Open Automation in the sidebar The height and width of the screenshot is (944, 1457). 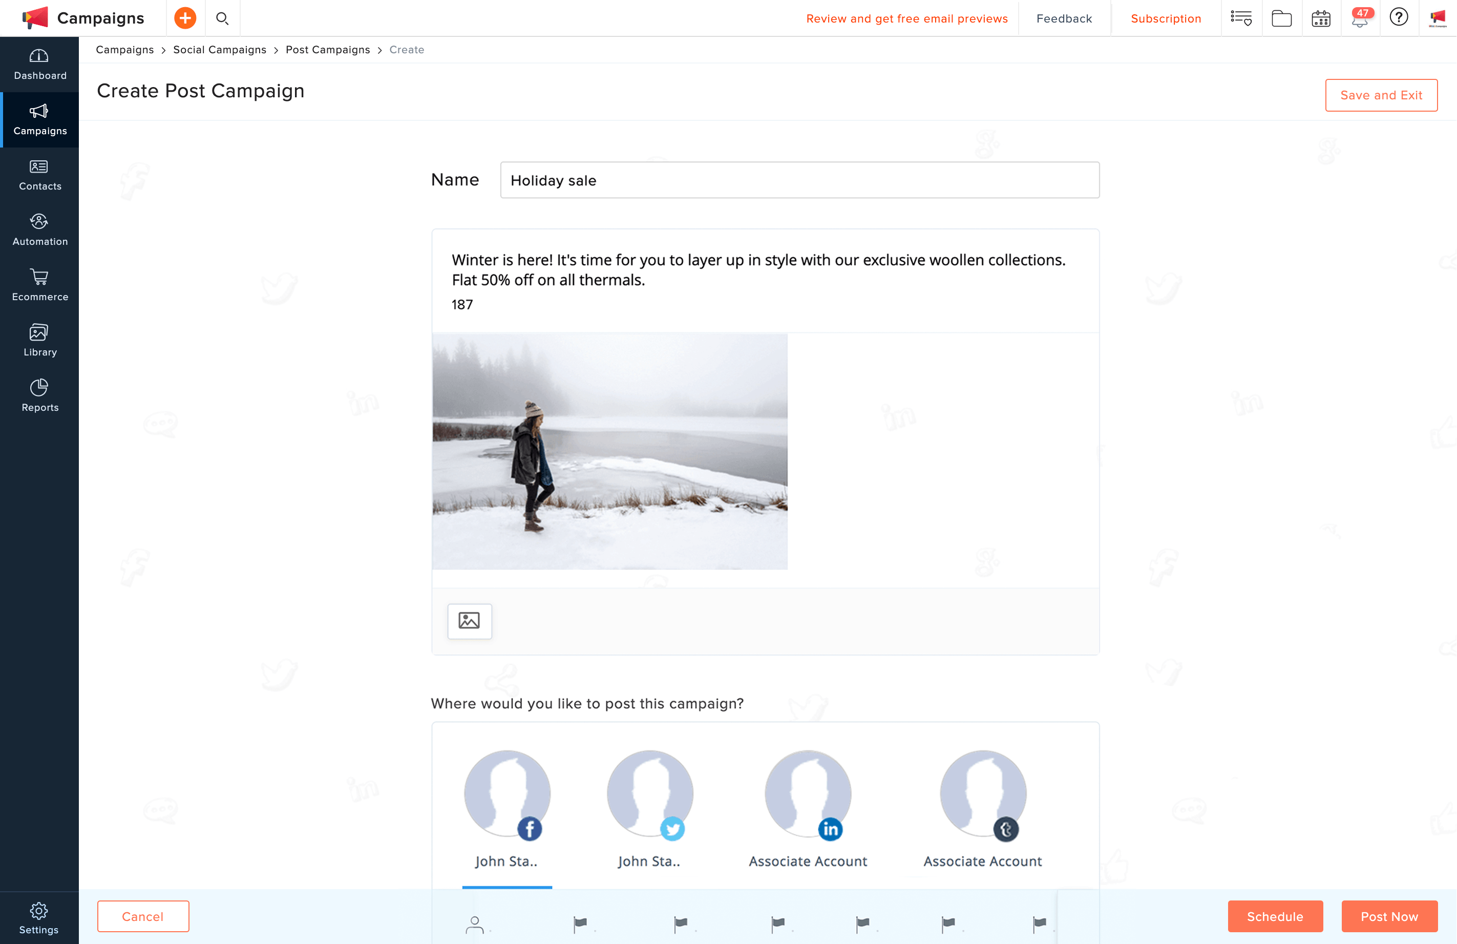point(40,230)
